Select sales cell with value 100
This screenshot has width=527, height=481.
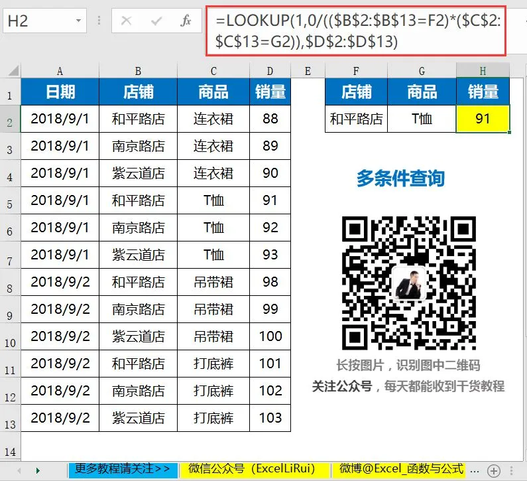click(x=270, y=336)
